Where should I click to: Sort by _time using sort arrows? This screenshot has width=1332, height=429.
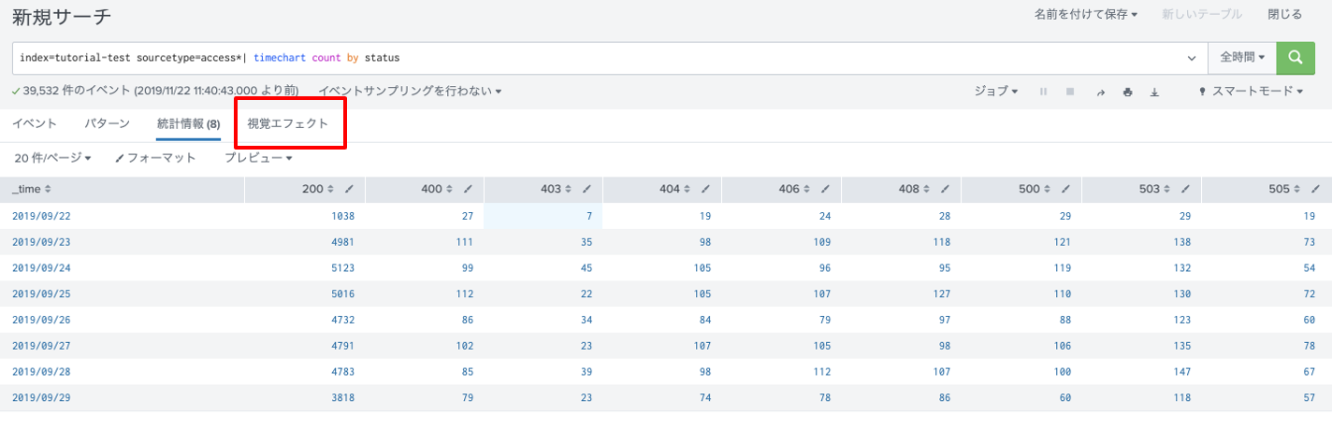(x=48, y=189)
